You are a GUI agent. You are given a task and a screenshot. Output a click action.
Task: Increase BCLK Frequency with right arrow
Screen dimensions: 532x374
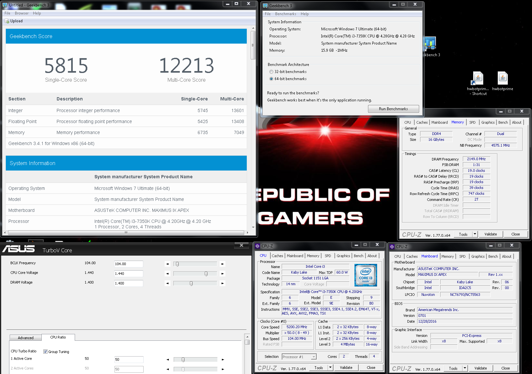point(223,264)
